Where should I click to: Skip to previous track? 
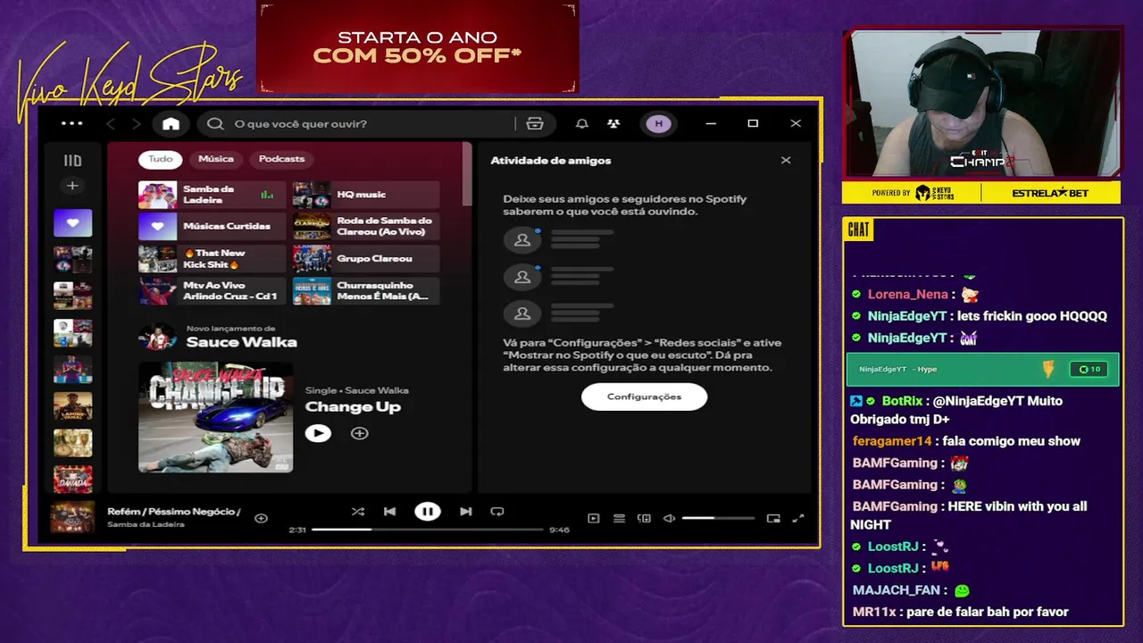(x=389, y=512)
